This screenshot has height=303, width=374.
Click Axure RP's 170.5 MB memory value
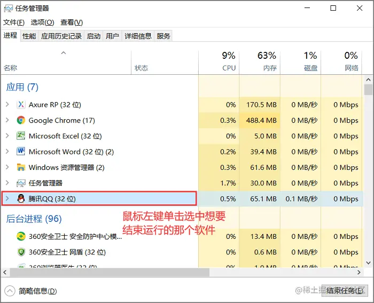click(x=261, y=105)
